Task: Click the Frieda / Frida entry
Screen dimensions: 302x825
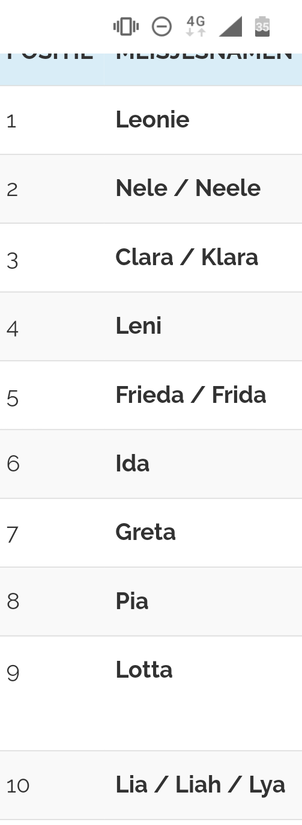Action: [x=190, y=394]
